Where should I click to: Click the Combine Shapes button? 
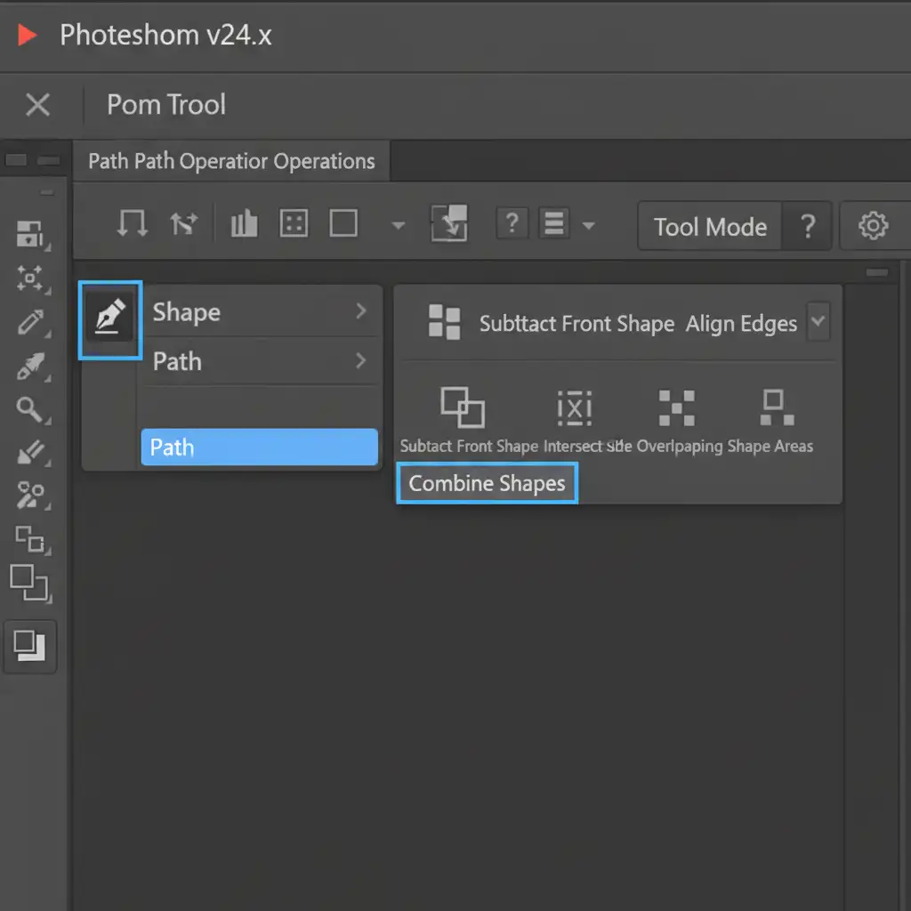click(x=487, y=484)
